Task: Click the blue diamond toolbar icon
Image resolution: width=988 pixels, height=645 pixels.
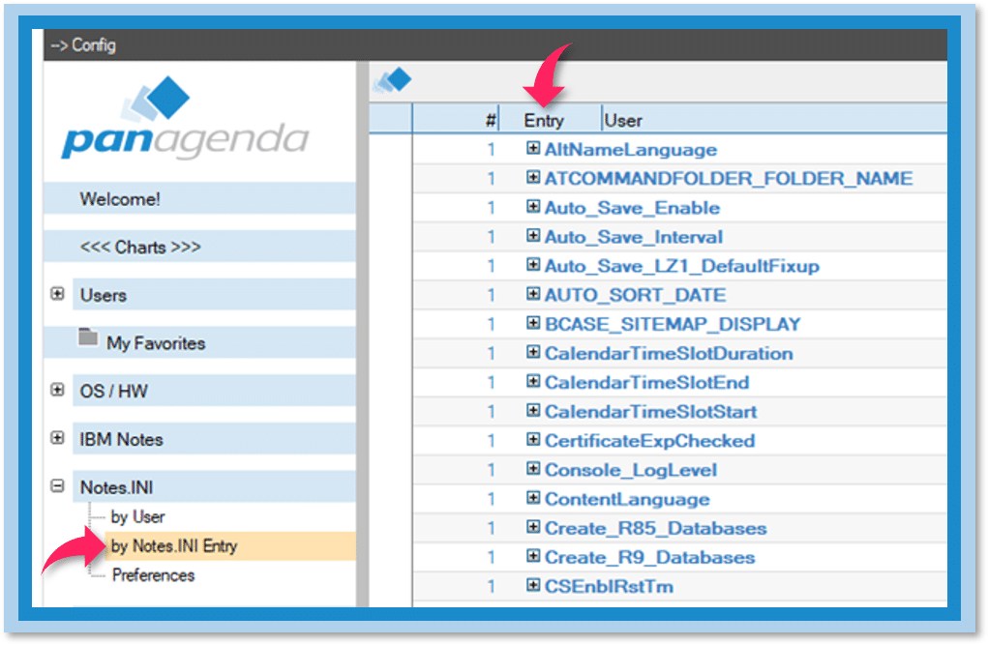Action: point(392,82)
